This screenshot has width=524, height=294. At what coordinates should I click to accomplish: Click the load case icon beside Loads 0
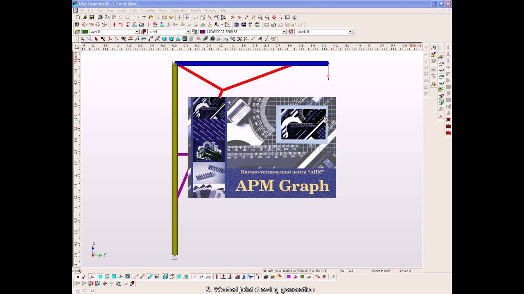click(291, 31)
